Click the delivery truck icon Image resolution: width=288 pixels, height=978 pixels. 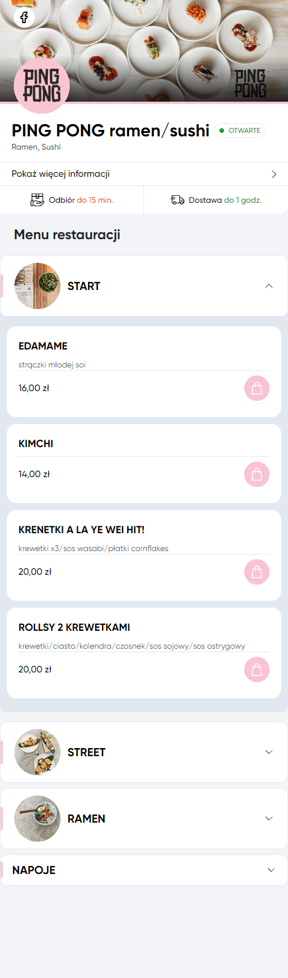pyautogui.click(x=177, y=200)
